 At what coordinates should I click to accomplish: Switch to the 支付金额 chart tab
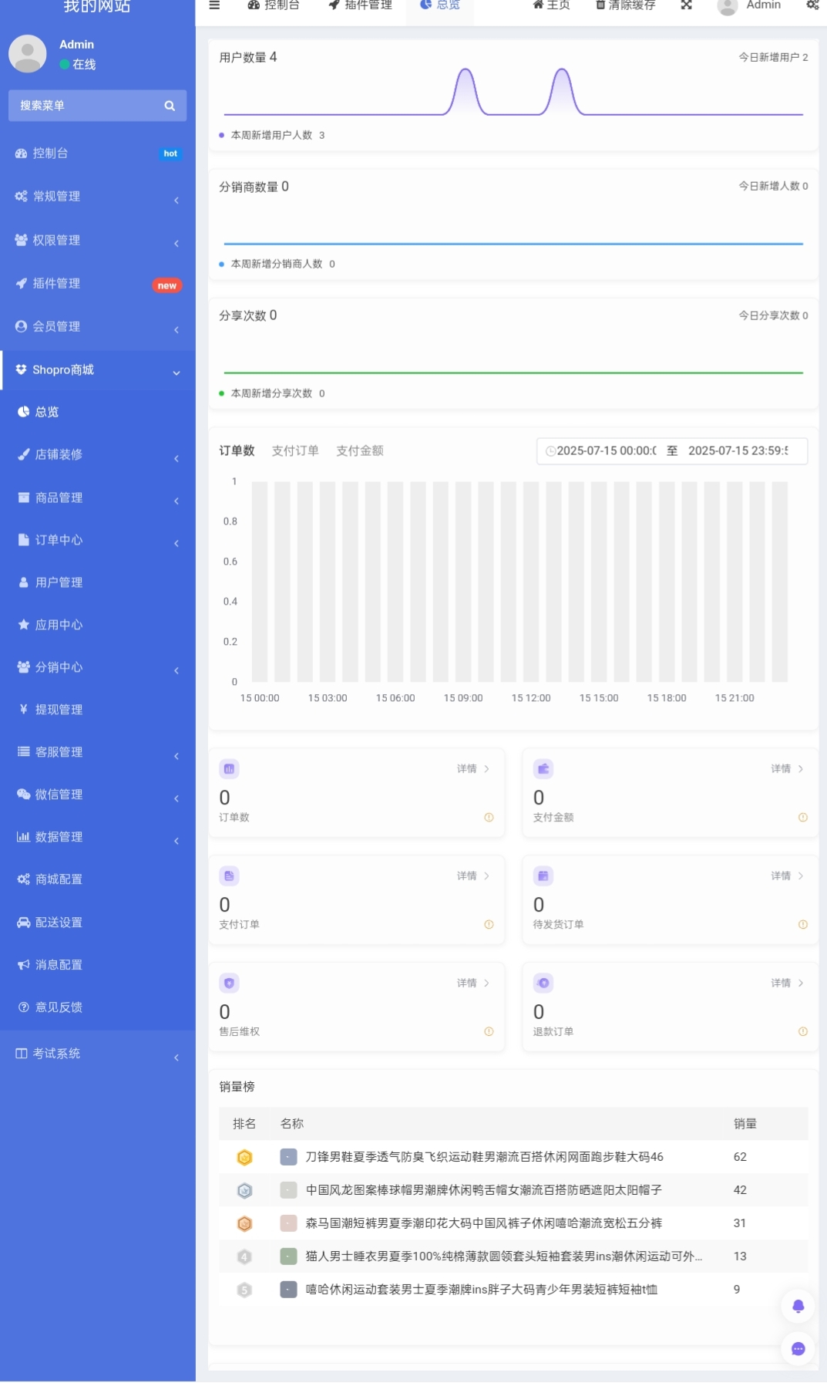[x=360, y=451]
